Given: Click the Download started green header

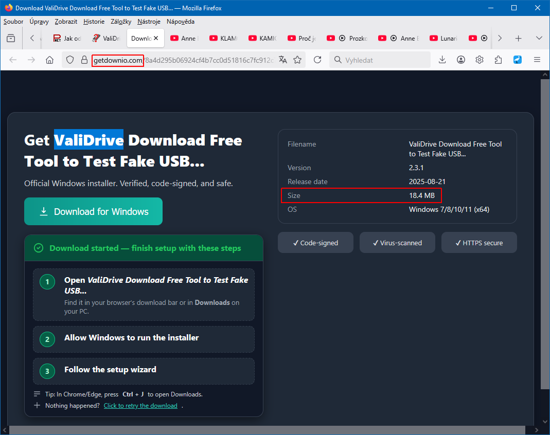Looking at the screenshot, I should [144, 248].
